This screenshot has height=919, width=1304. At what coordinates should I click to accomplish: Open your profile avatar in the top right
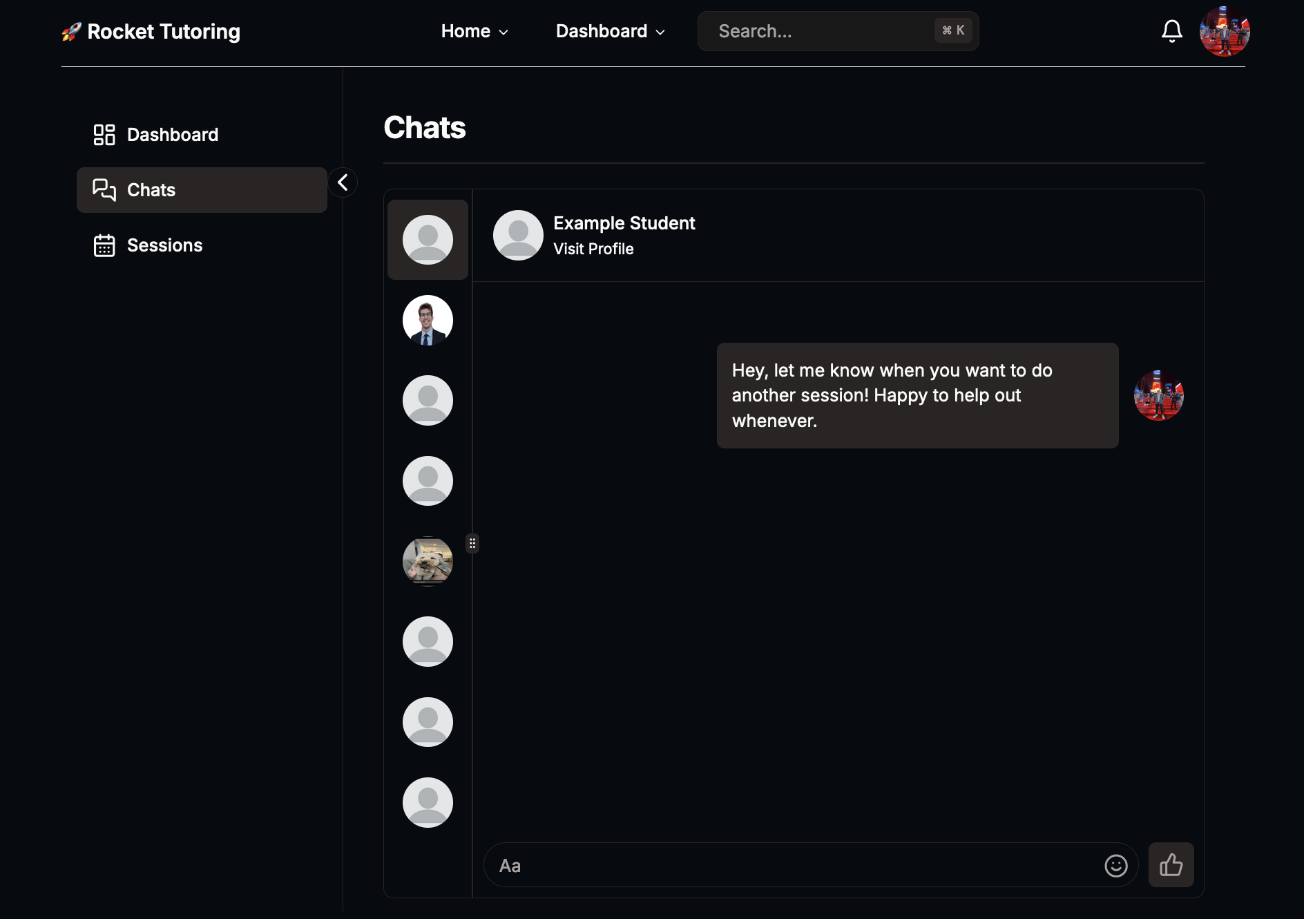(1225, 30)
